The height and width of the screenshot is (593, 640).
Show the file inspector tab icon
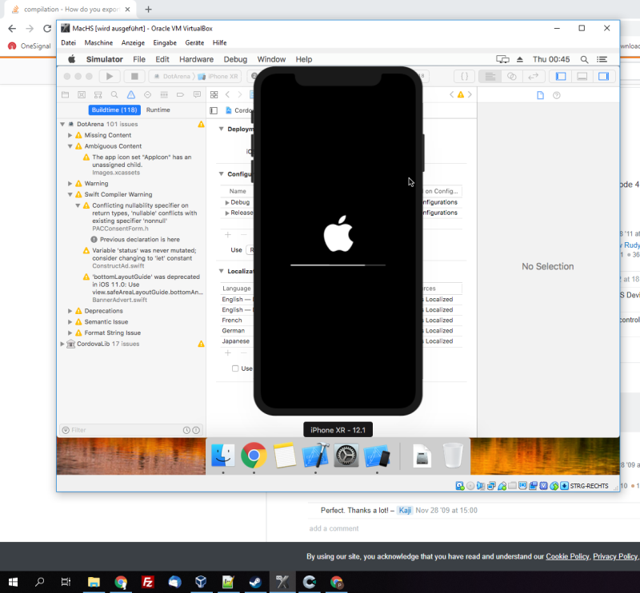click(x=541, y=95)
